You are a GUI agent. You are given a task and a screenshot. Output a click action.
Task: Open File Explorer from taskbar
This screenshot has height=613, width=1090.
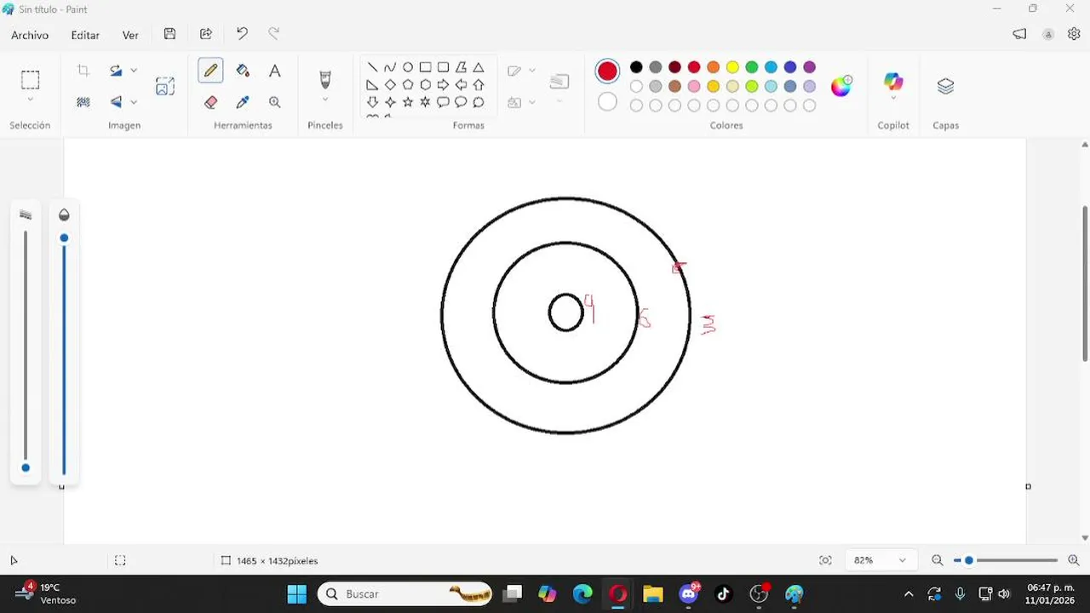pyautogui.click(x=653, y=593)
